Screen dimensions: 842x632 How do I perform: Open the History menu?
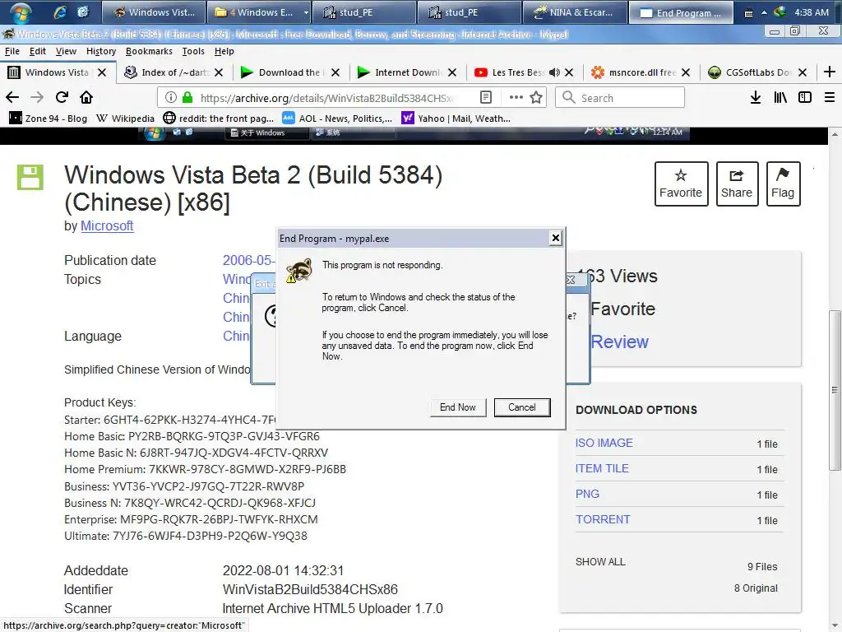click(101, 51)
